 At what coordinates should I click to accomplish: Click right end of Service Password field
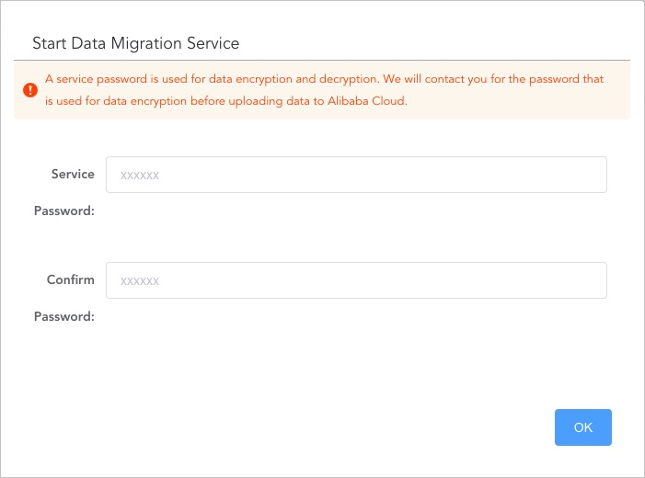click(589, 175)
